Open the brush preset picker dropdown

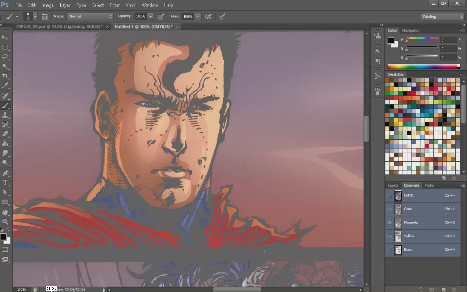[x=35, y=16]
